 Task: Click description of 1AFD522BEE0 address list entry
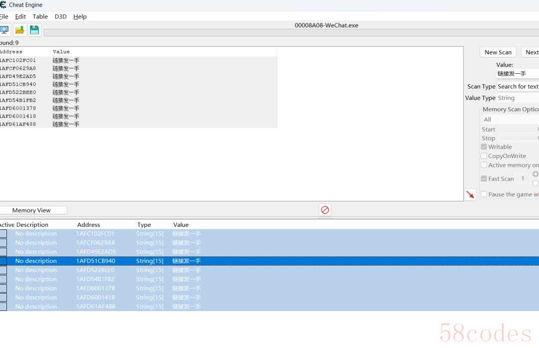click(36, 270)
